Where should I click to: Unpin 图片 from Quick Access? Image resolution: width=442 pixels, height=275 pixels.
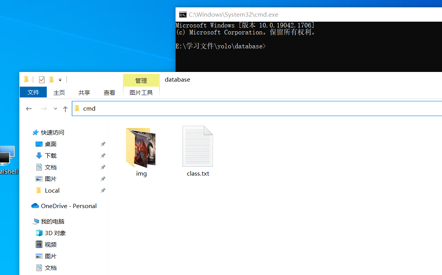103,179
